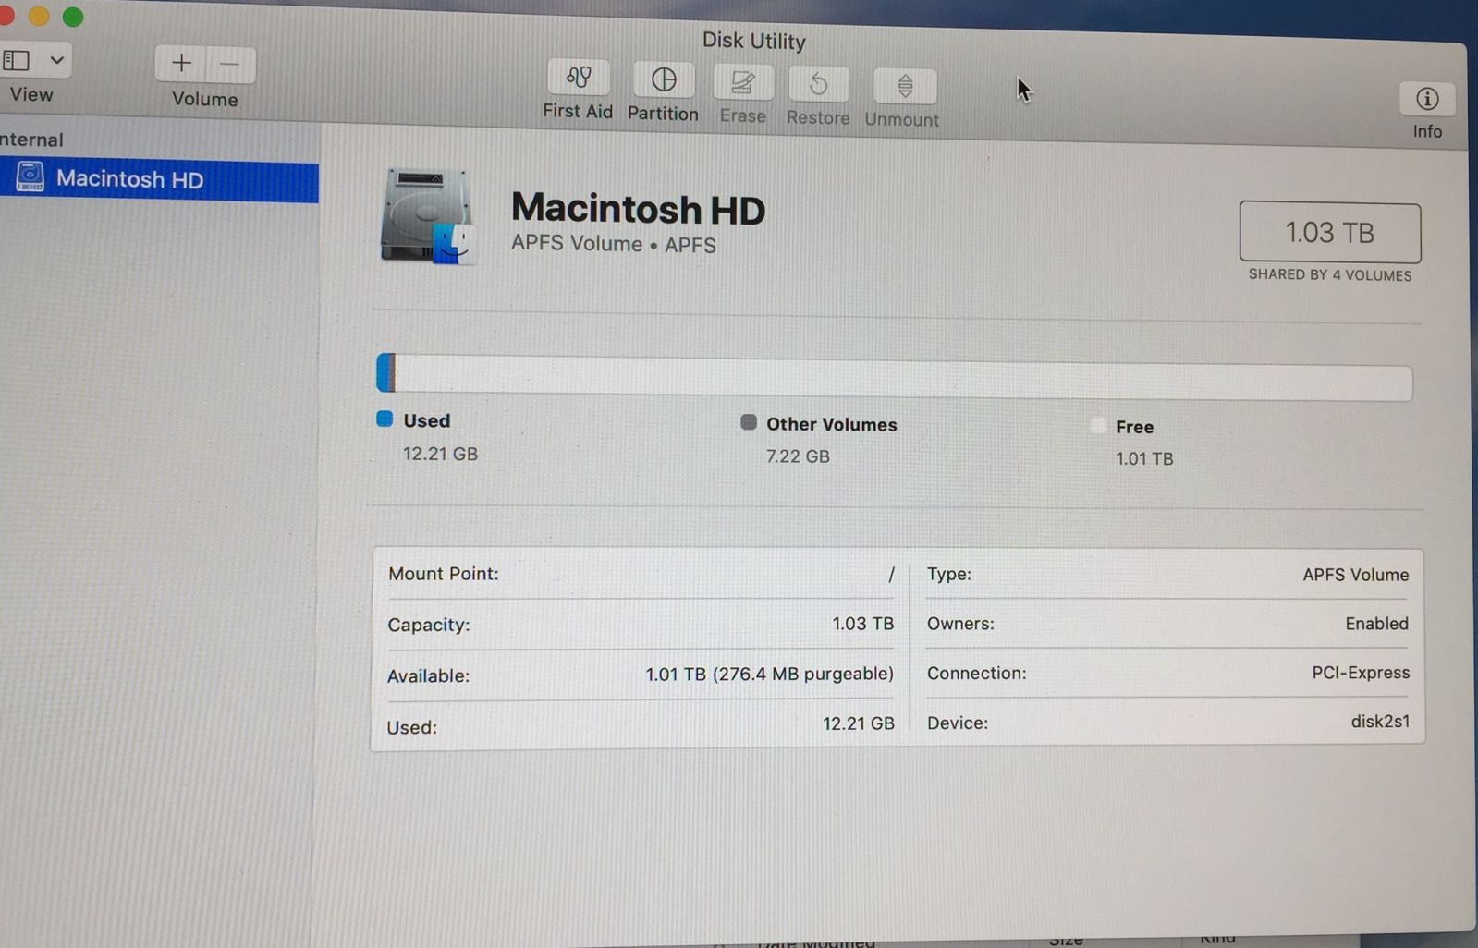Run First Aid on the volume
This screenshot has width=1478, height=948.
(579, 78)
